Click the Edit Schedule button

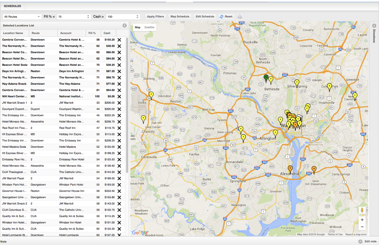pyautogui.click(x=205, y=17)
